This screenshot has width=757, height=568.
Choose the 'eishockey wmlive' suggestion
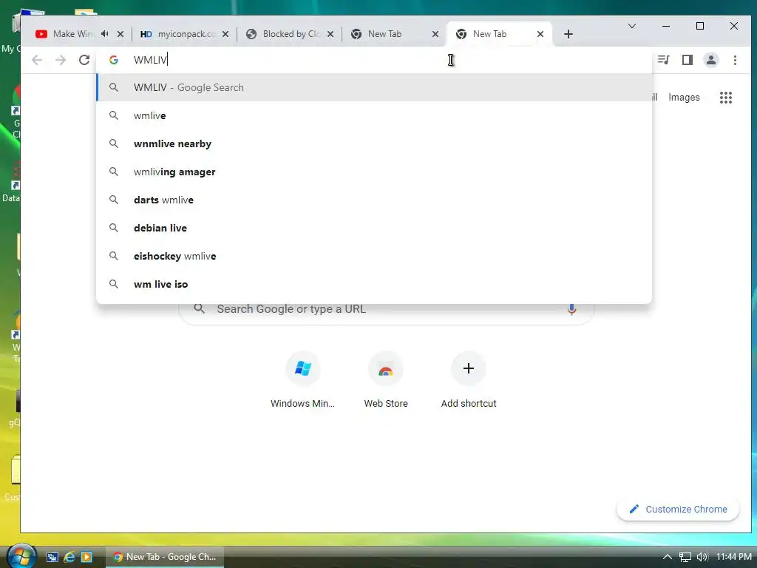click(x=374, y=256)
